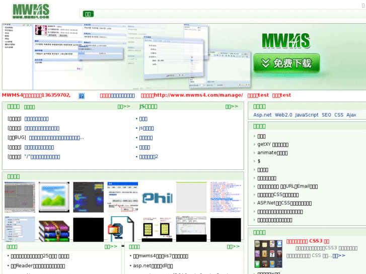The height and width of the screenshot is (274, 366).
Task: Open the CSS tag link
Action: click(339, 115)
